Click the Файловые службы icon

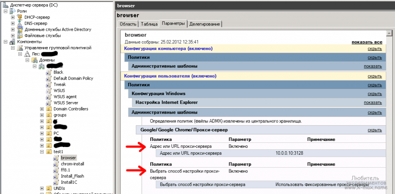20,35
